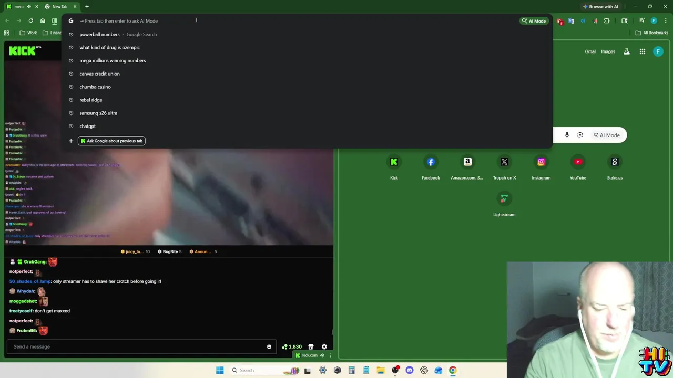Viewport: 673px width, 378px height.
Task: Close the Kick browser tab
Action: [x=37, y=6]
